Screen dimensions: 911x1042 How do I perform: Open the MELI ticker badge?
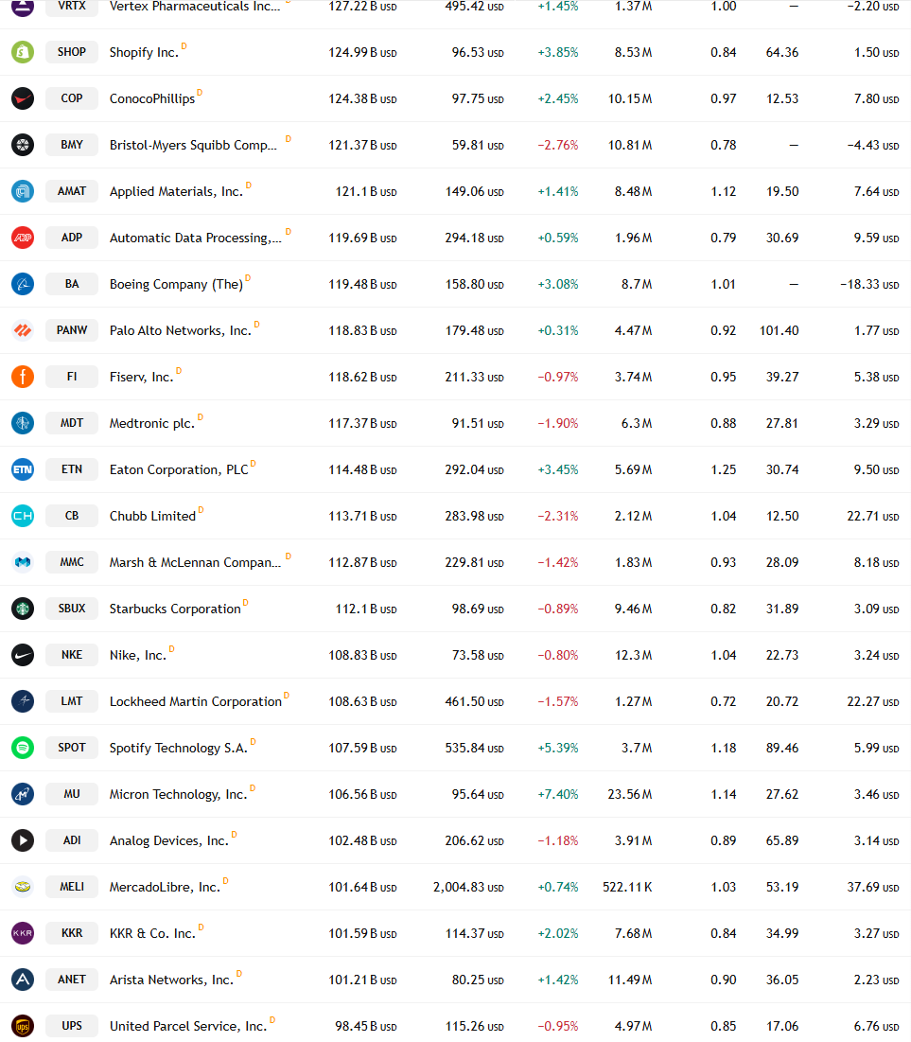click(x=72, y=887)
